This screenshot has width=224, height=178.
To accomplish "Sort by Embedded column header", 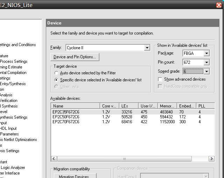I will [187, 106].
